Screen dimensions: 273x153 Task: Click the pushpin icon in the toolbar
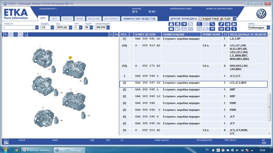click(221, 24)
